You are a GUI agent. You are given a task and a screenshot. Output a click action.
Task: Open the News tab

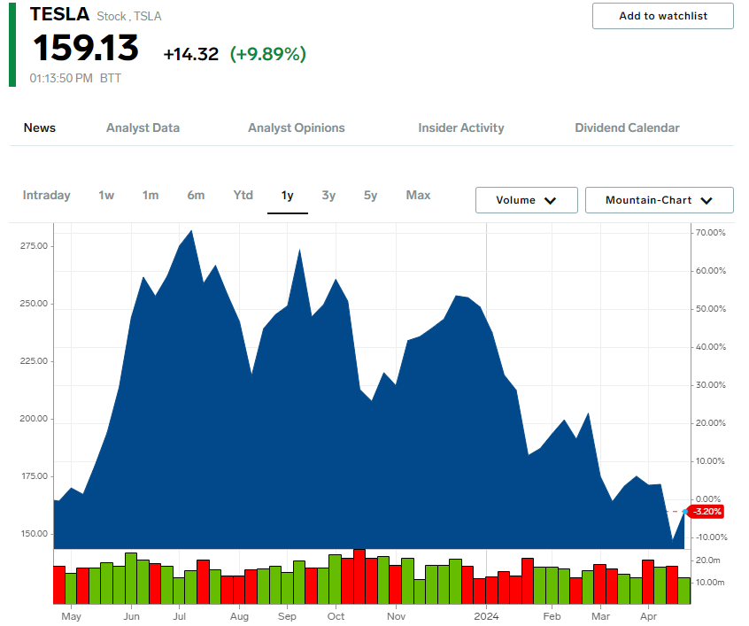click(40, 128)
